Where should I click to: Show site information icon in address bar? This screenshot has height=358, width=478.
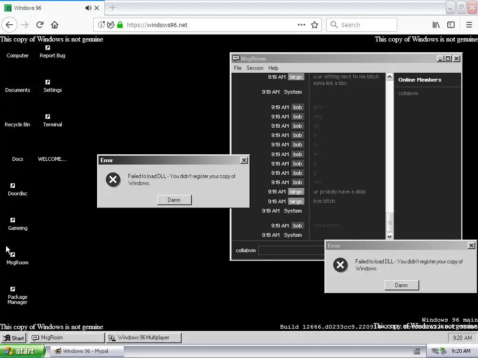[101, 25]
